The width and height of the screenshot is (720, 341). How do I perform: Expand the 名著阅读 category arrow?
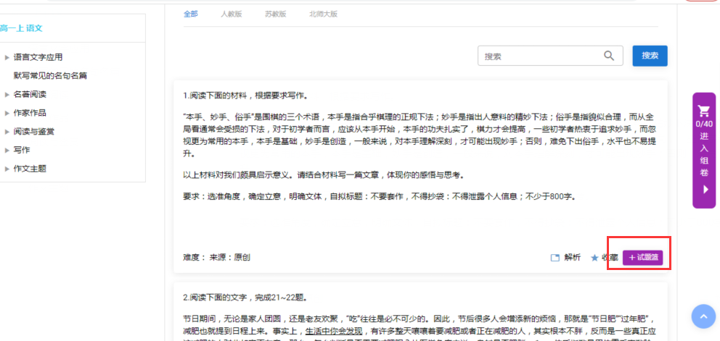7,94
